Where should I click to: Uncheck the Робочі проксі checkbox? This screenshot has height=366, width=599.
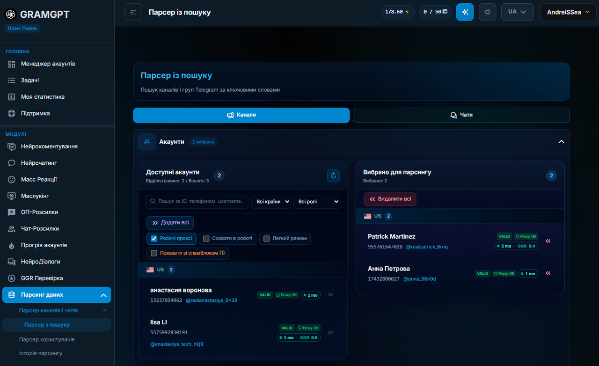click(154, 239)
